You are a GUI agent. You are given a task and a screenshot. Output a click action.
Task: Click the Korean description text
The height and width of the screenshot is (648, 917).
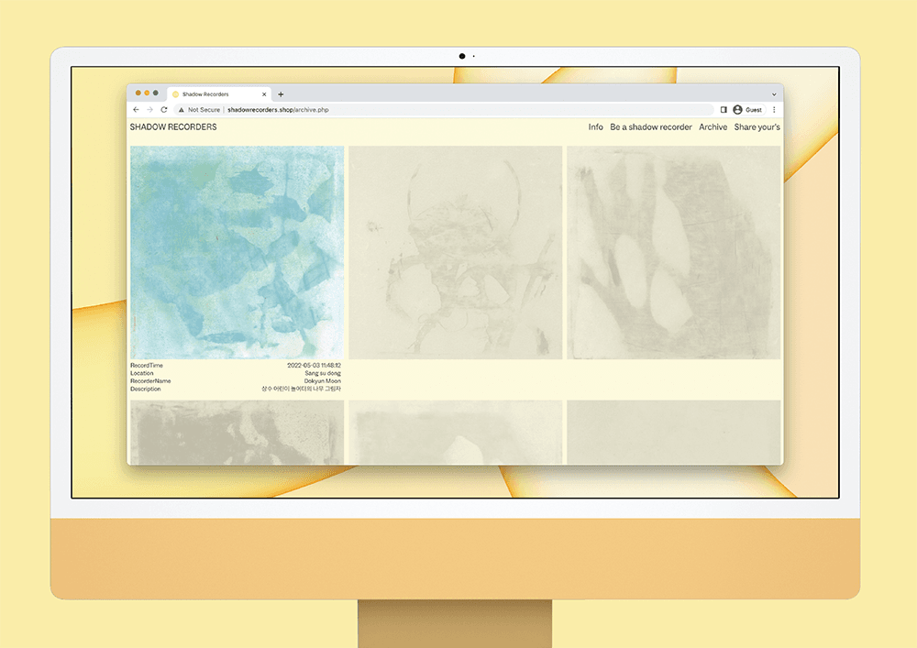[x=301, y=389]
